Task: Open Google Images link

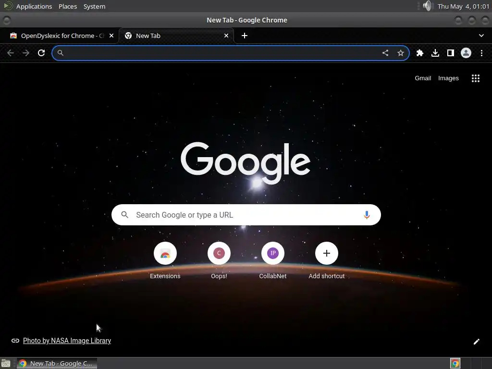Action: pyautogui.click(x=448, y=78)
